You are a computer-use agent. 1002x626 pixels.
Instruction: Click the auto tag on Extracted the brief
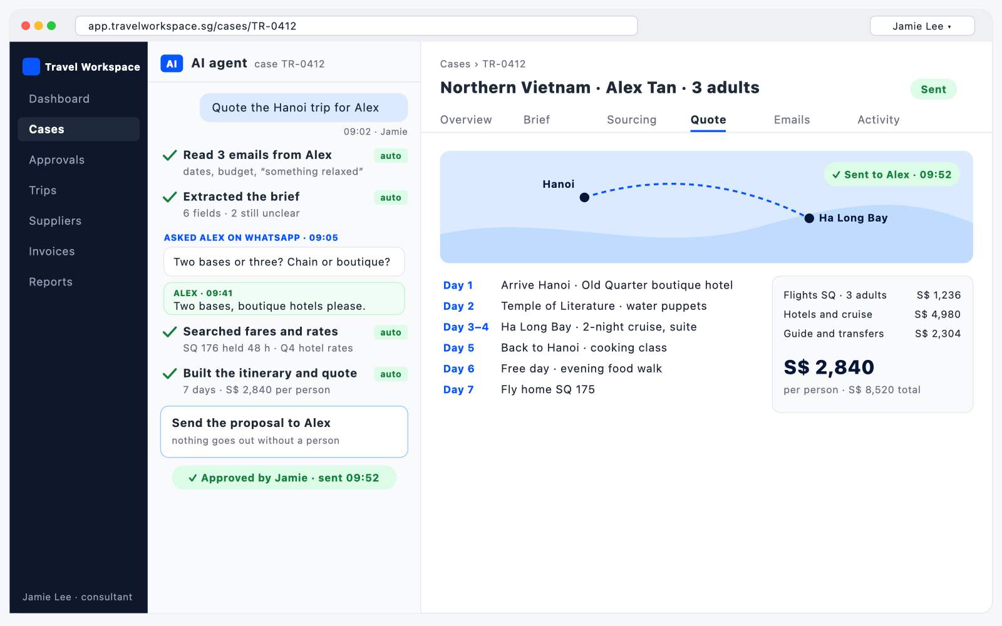pos(391,198)
